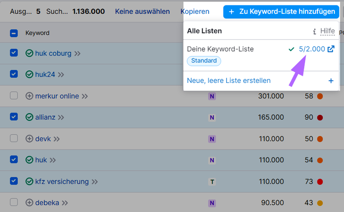The width and height of the screenshot is (344, 212).
Task: Uncheck the checkbox of the 54-difficulty huk row
Action: (x=14, y=159)
